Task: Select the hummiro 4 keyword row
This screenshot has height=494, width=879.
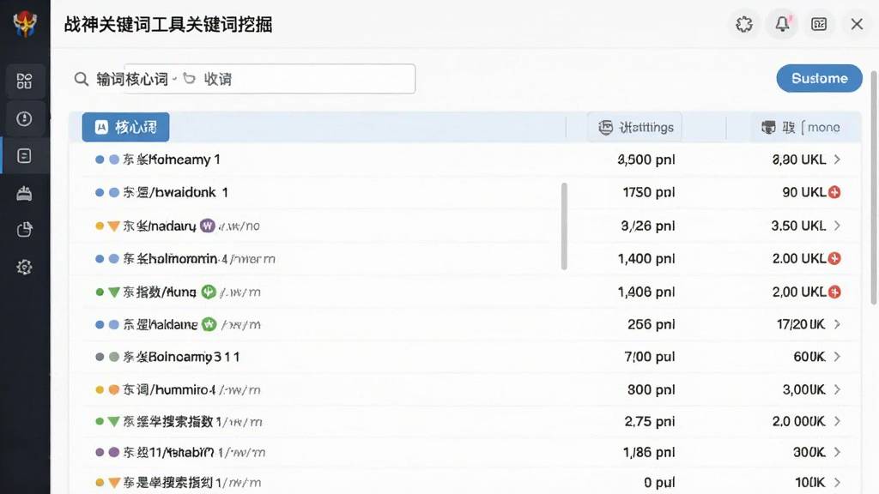Action: click(465, 389)
